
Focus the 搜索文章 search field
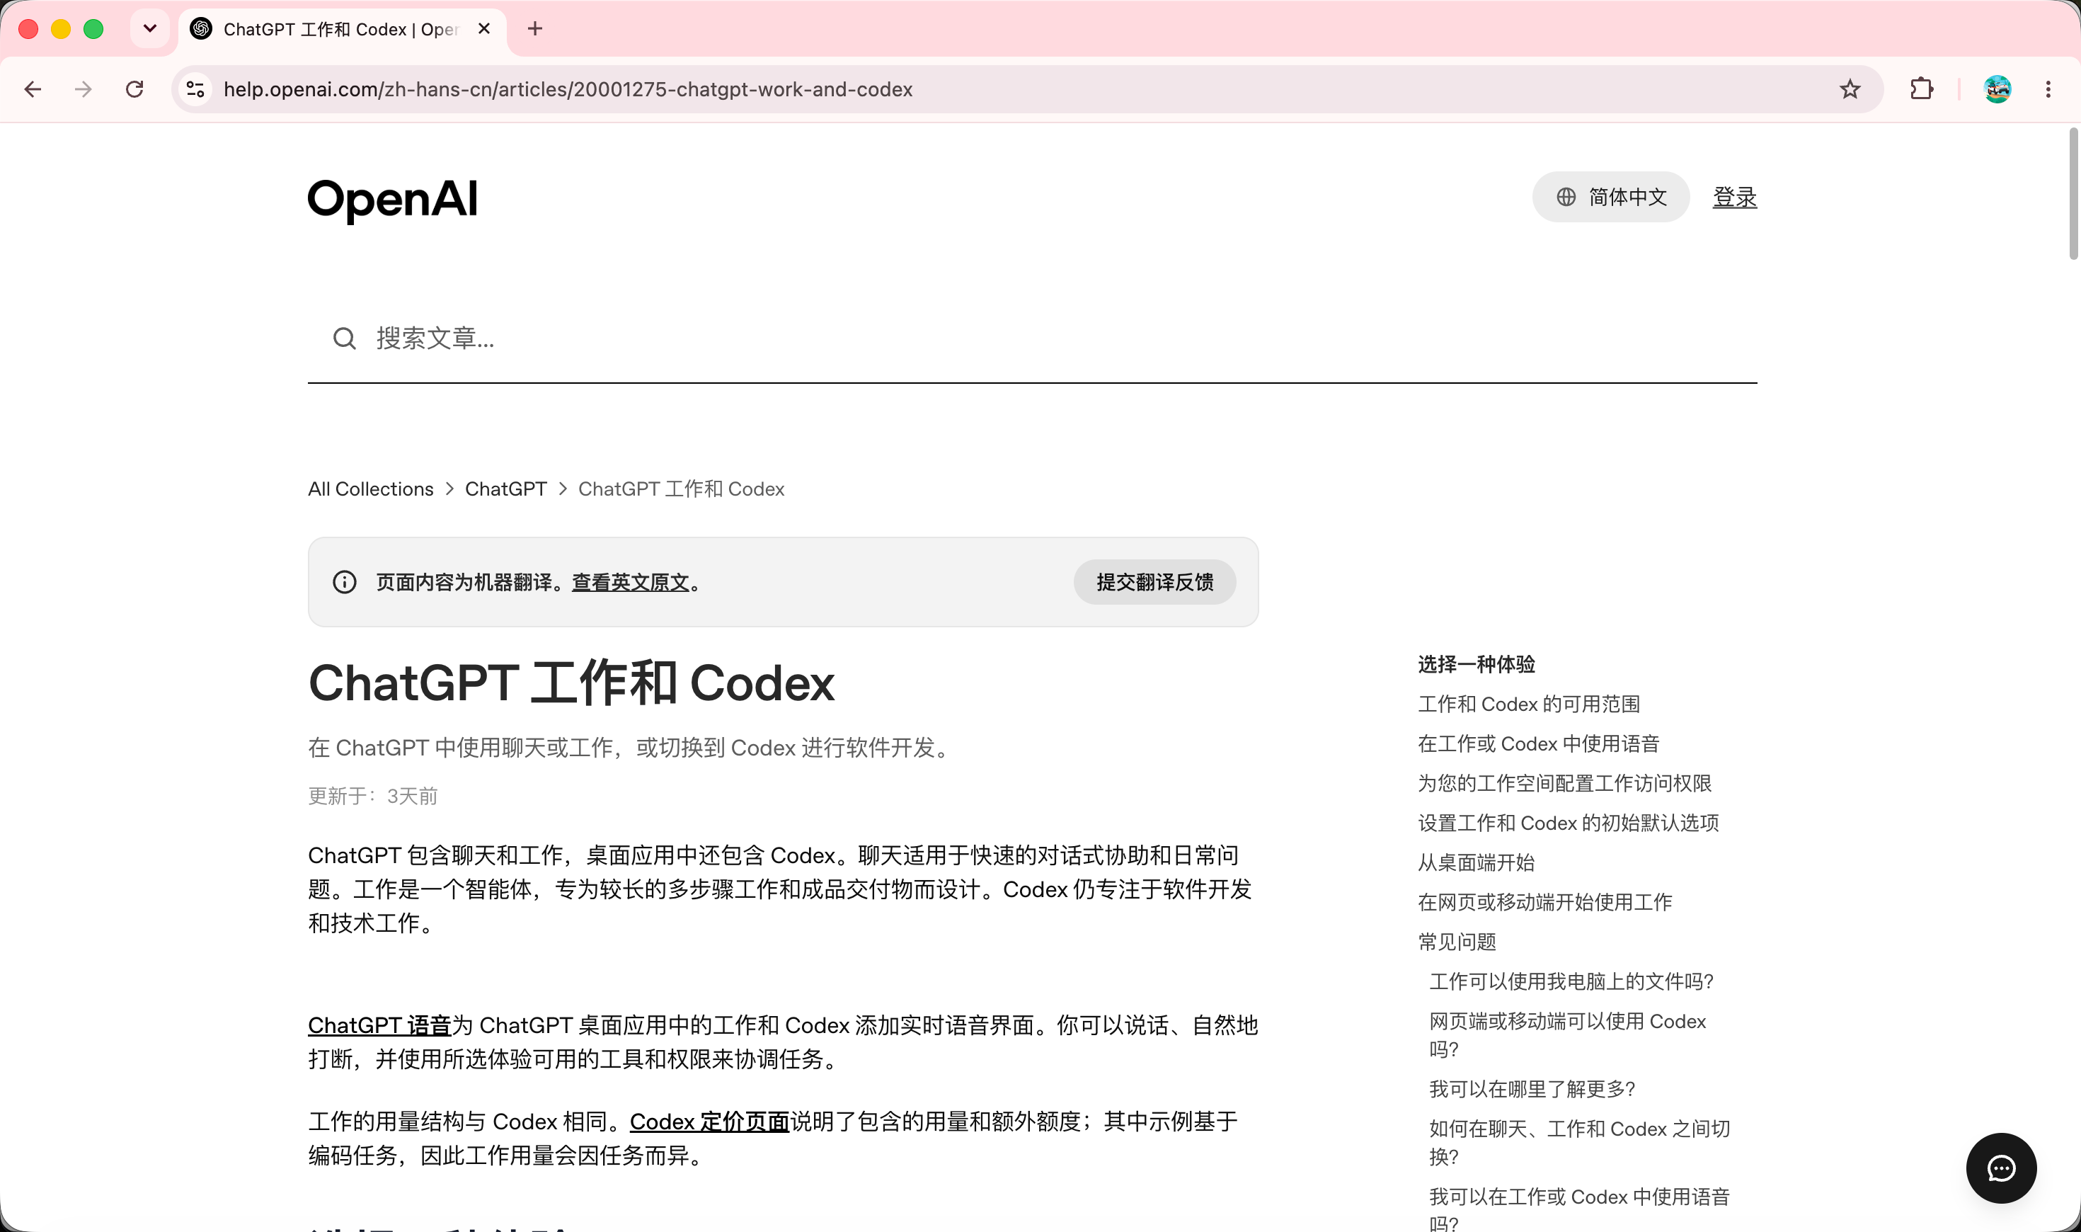click(1032, 338)
